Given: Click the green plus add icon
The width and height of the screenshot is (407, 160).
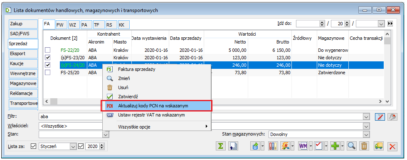Looking at the screenshot, I should [335, 146].
